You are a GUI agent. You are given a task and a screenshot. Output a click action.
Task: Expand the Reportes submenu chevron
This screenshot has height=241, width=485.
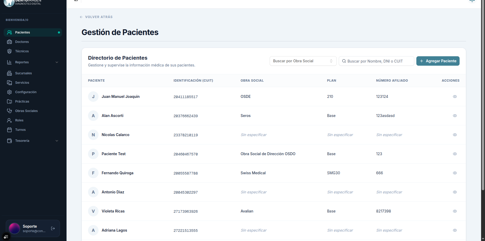pyautogui.click(x=57, y=62)
